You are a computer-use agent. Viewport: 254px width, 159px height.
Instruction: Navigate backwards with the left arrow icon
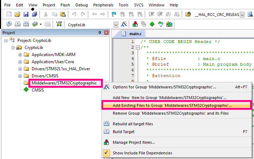(94, 14)
